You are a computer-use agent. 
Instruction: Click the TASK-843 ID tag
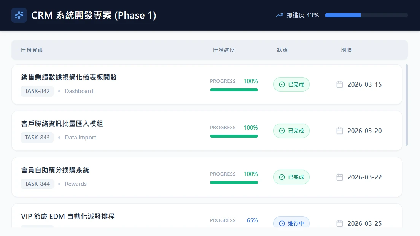(37, 138)
